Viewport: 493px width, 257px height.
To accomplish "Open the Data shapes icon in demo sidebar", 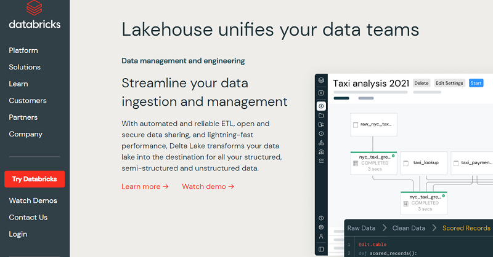I will pyautogui.click(x=321, y=143).
